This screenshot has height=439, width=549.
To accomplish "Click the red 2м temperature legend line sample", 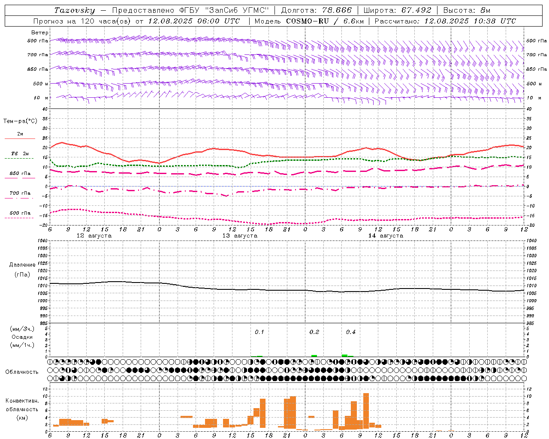I will point(20,138).
